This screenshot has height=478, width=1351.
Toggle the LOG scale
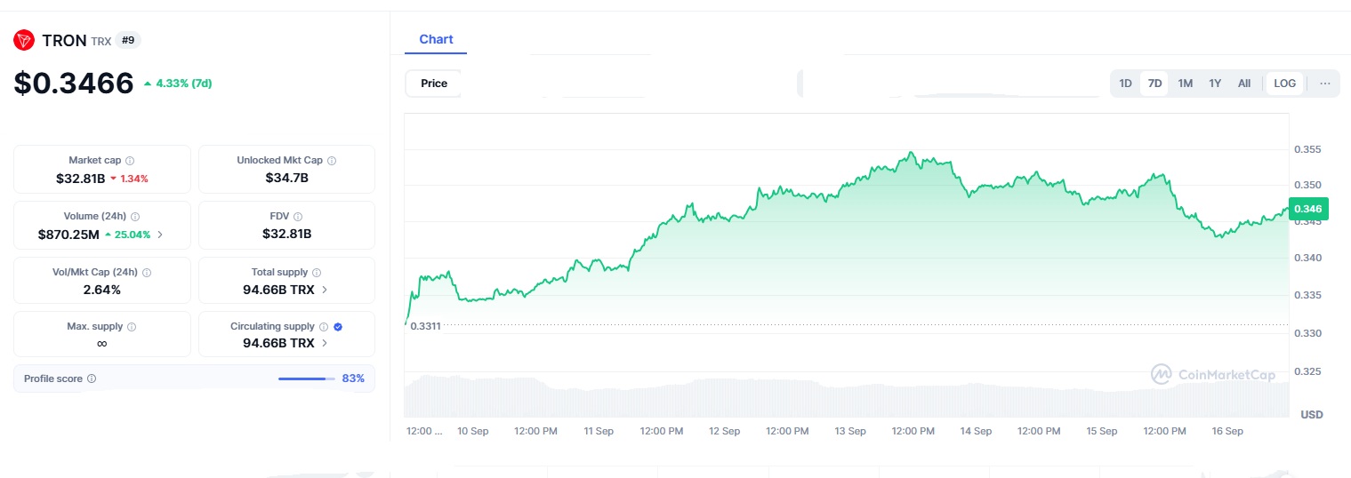1284,84
